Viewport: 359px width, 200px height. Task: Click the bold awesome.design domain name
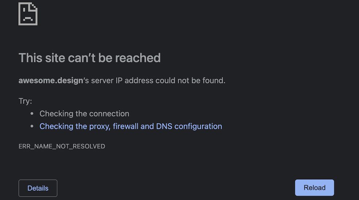click(51, 81)
